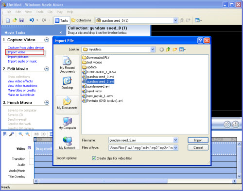Click the Undo arrow icon
Viewport: 243px width, 191px height.
32,20
